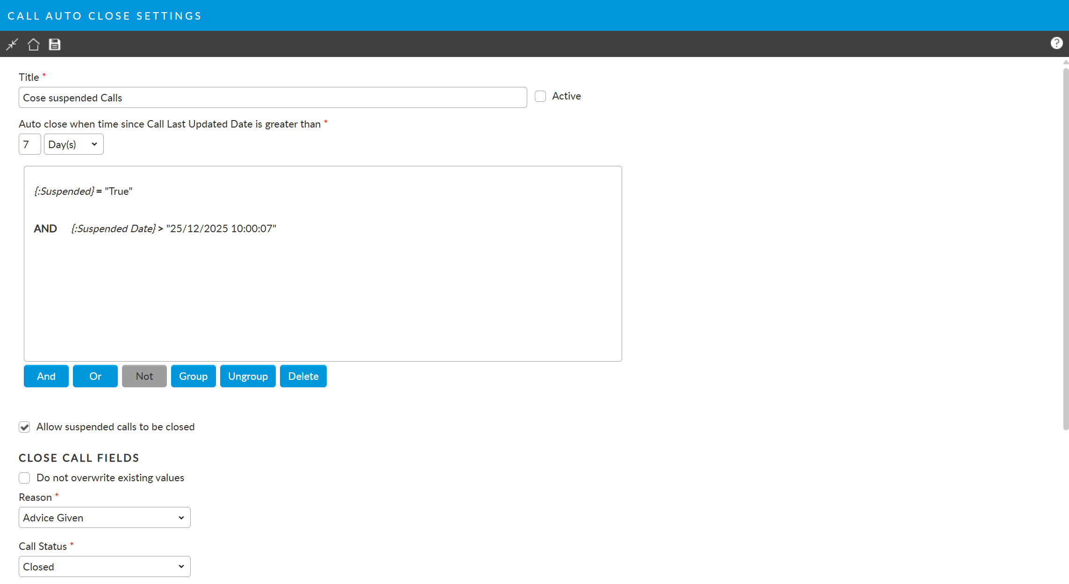The height and width of the screenshot is (584, 1069).
Task: Expand the Reason dropdown showing Advice Given
Action: [x=104, y=518]
